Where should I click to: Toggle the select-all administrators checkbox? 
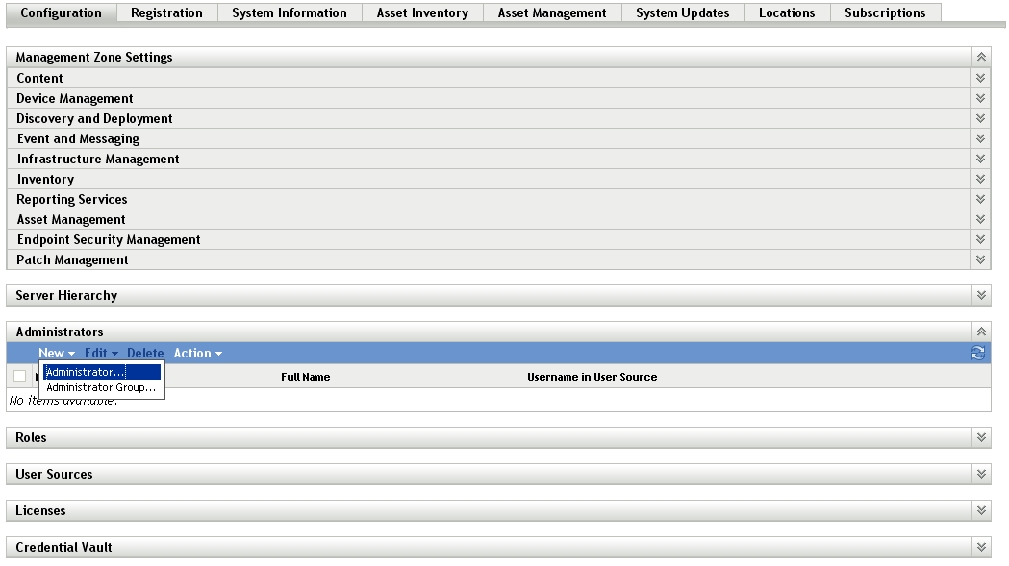tap(18, 376)
